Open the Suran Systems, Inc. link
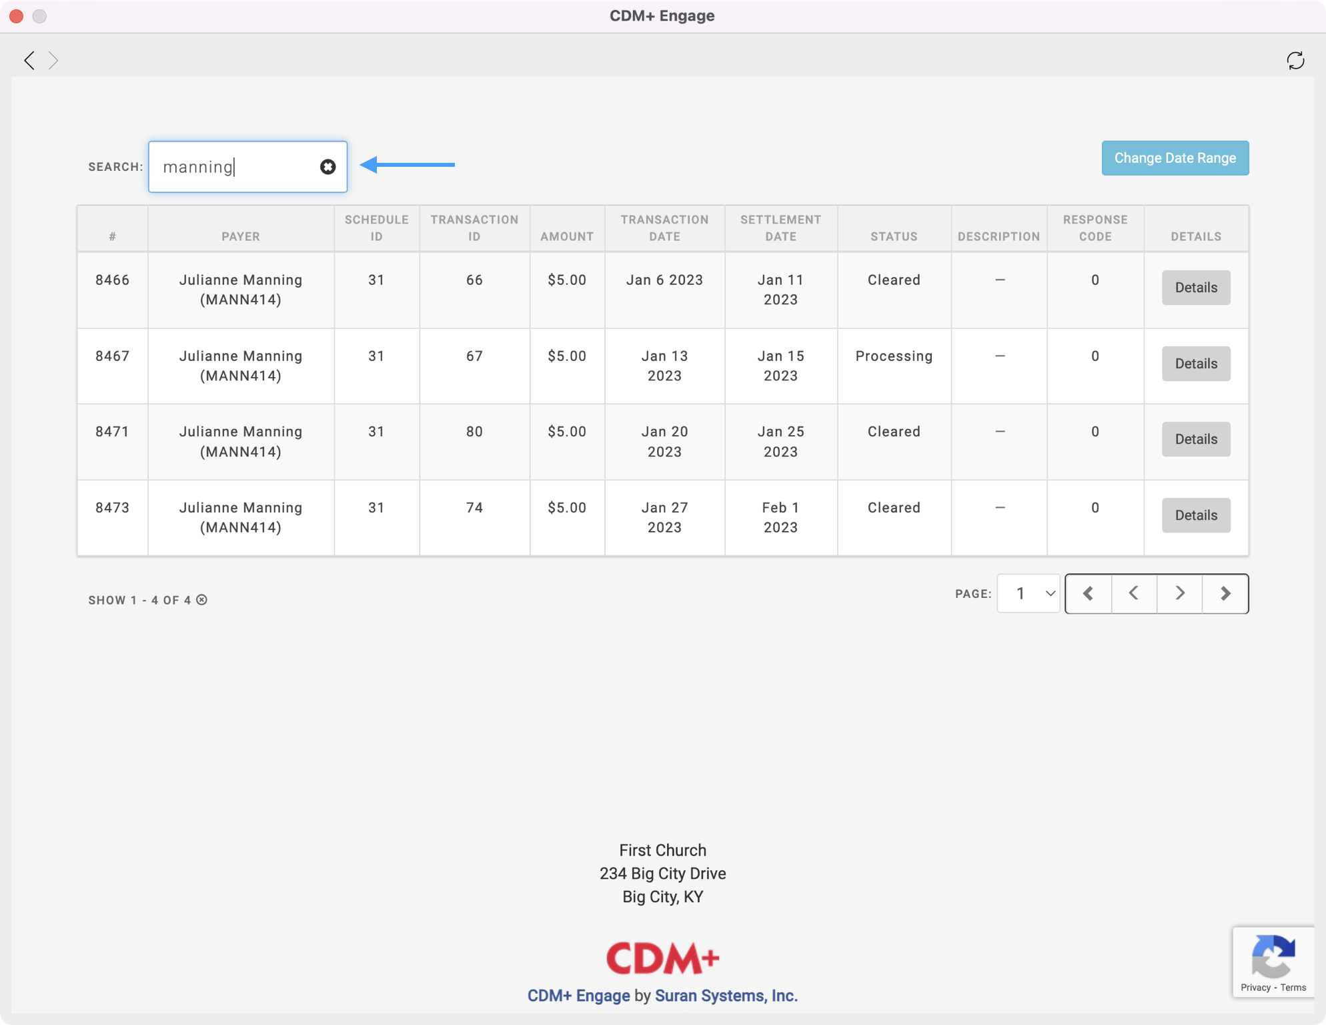 (726, 996)
